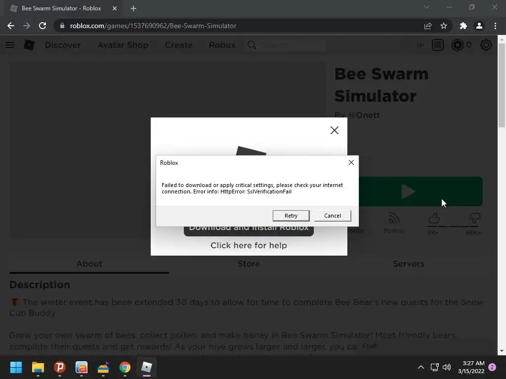Open the Chat panel

[370, 346]
